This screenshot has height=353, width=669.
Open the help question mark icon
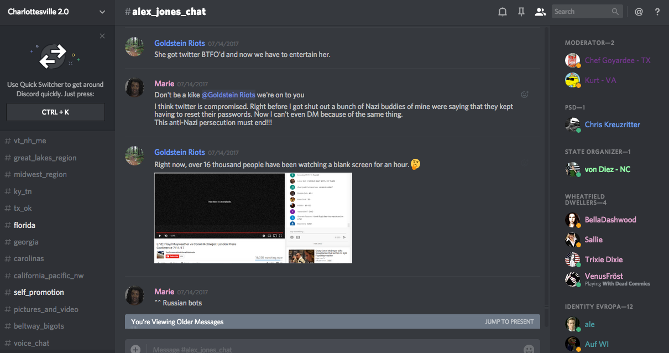pos(657,12)
